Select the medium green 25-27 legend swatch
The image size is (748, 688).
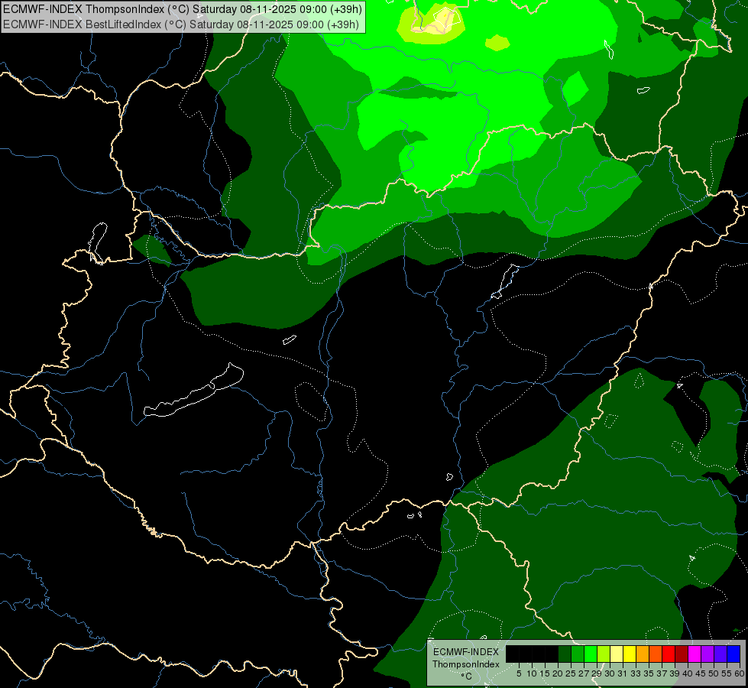(x=577, y=654)
